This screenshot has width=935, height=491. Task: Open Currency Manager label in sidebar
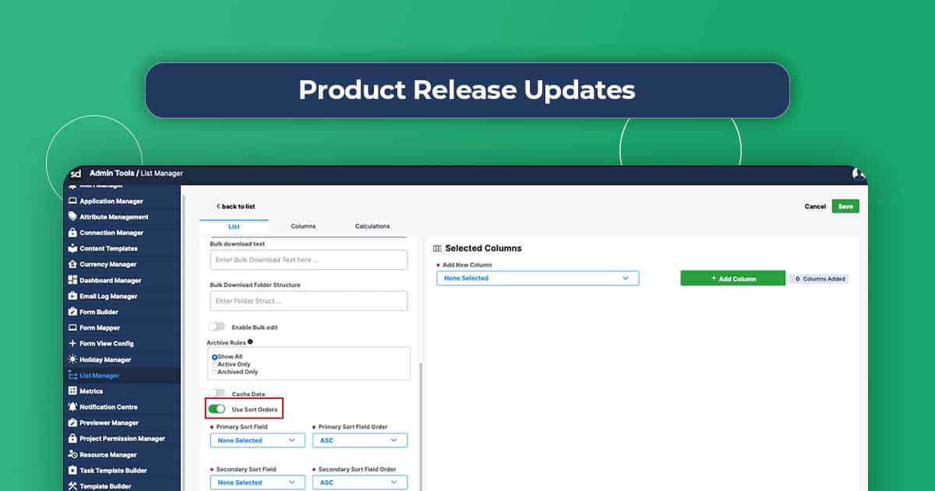(108, 264)
